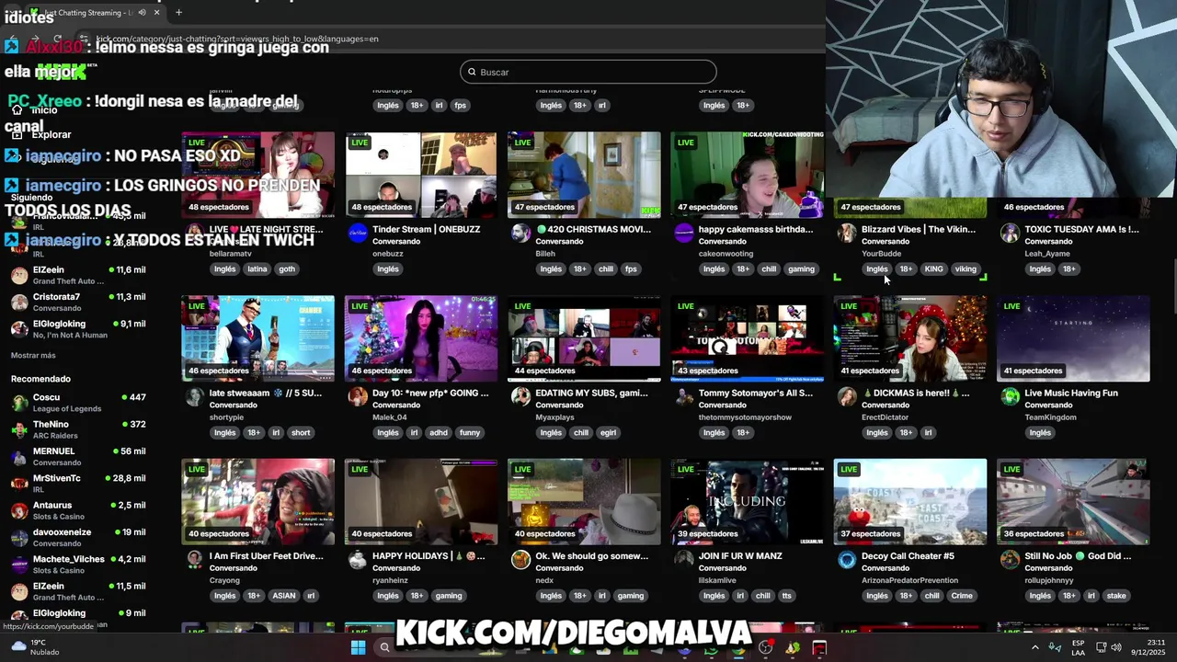The image size is (1177, 662).
Task: Open the 19°C Nublado weather widget
Action: [x=35, y=647]
